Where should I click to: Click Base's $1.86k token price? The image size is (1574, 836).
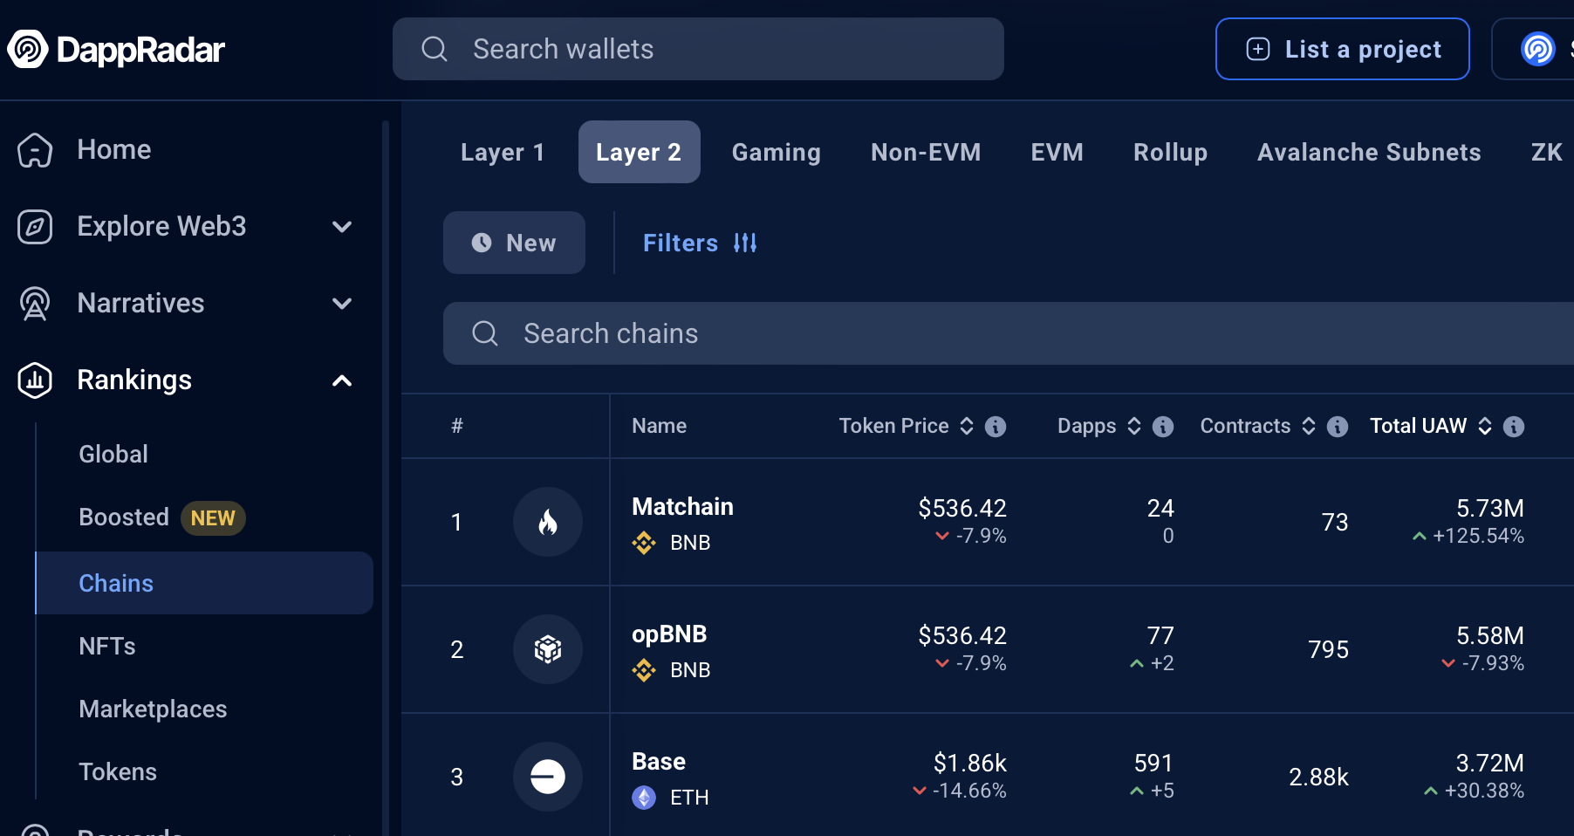(x=970, y=763)
